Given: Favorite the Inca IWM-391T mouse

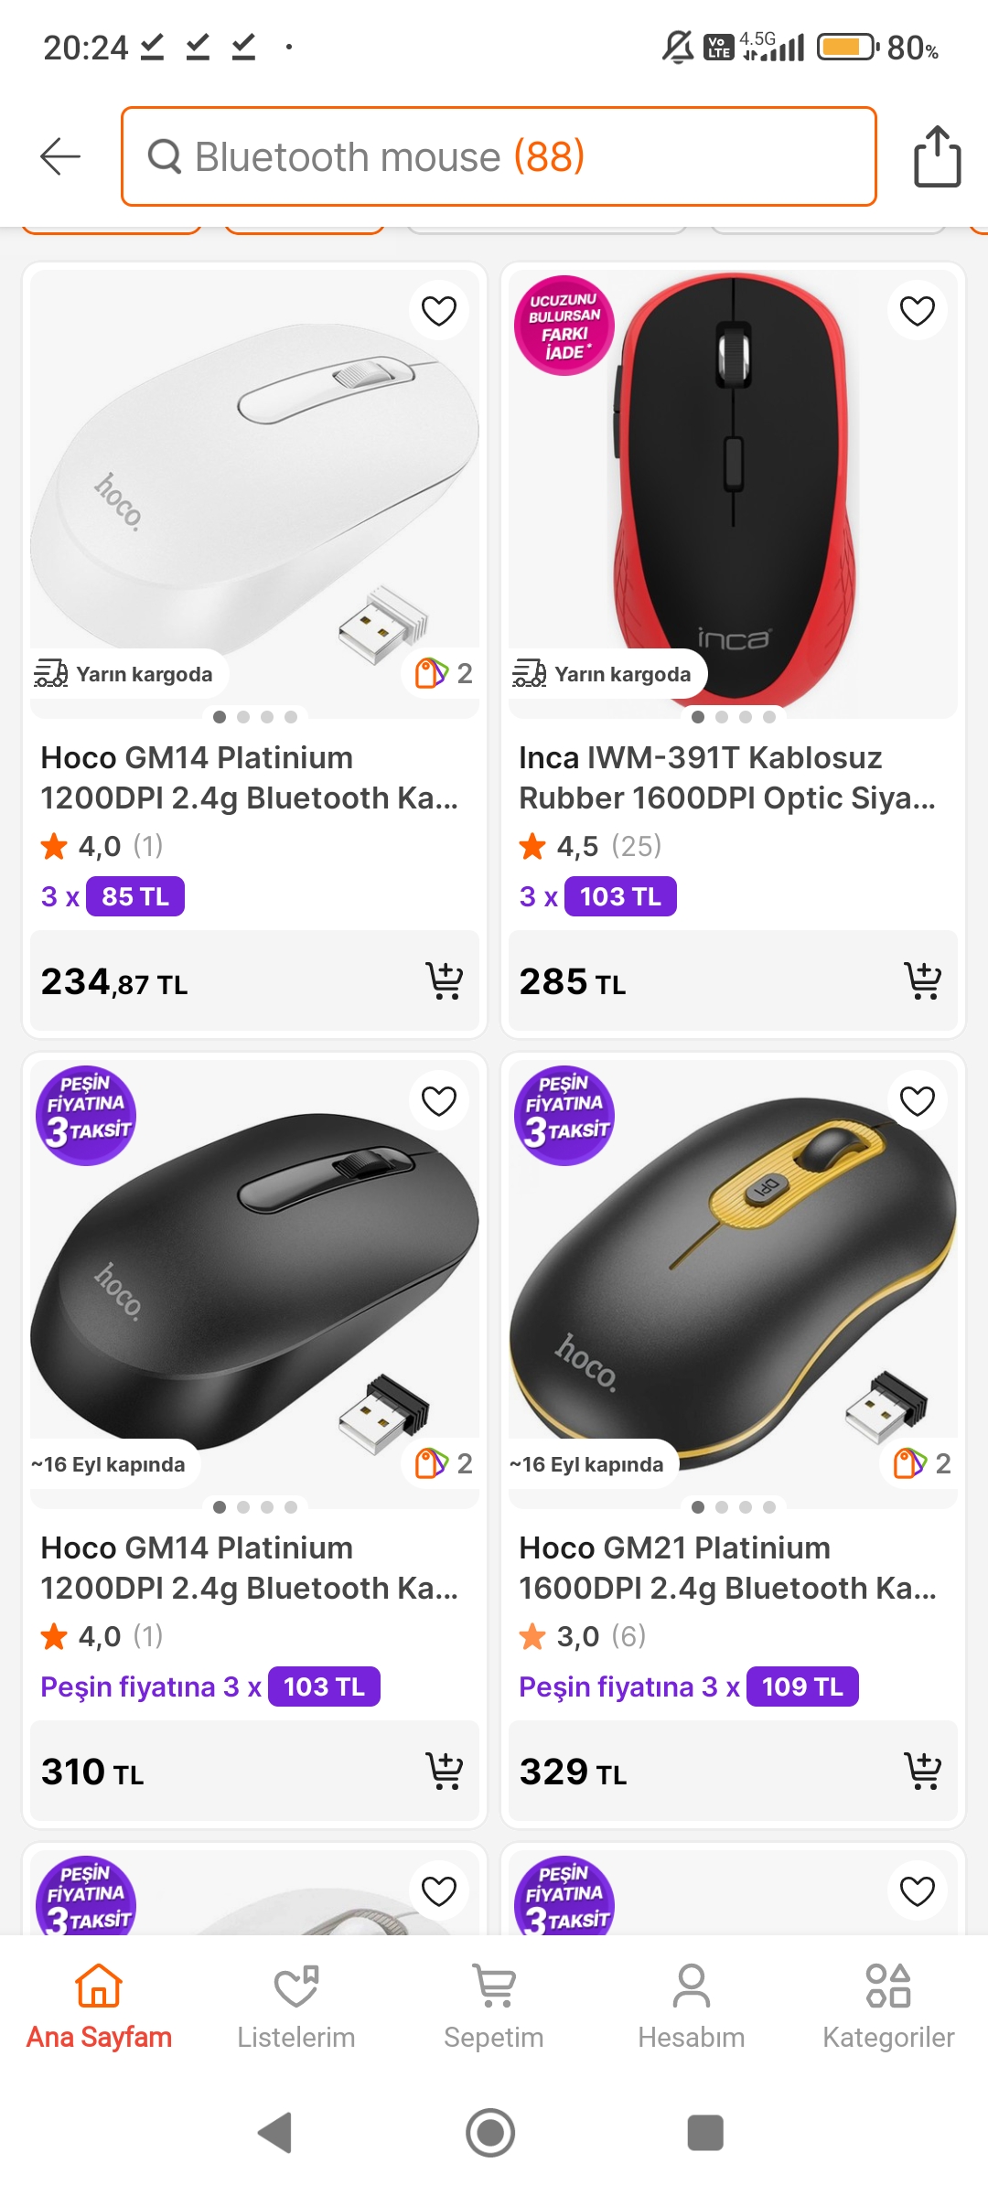Looking at the screenshot, I should coord(917,311).
